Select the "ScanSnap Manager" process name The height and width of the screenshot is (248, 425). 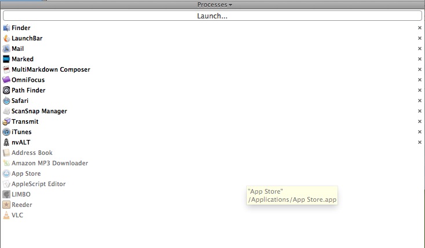39,111
